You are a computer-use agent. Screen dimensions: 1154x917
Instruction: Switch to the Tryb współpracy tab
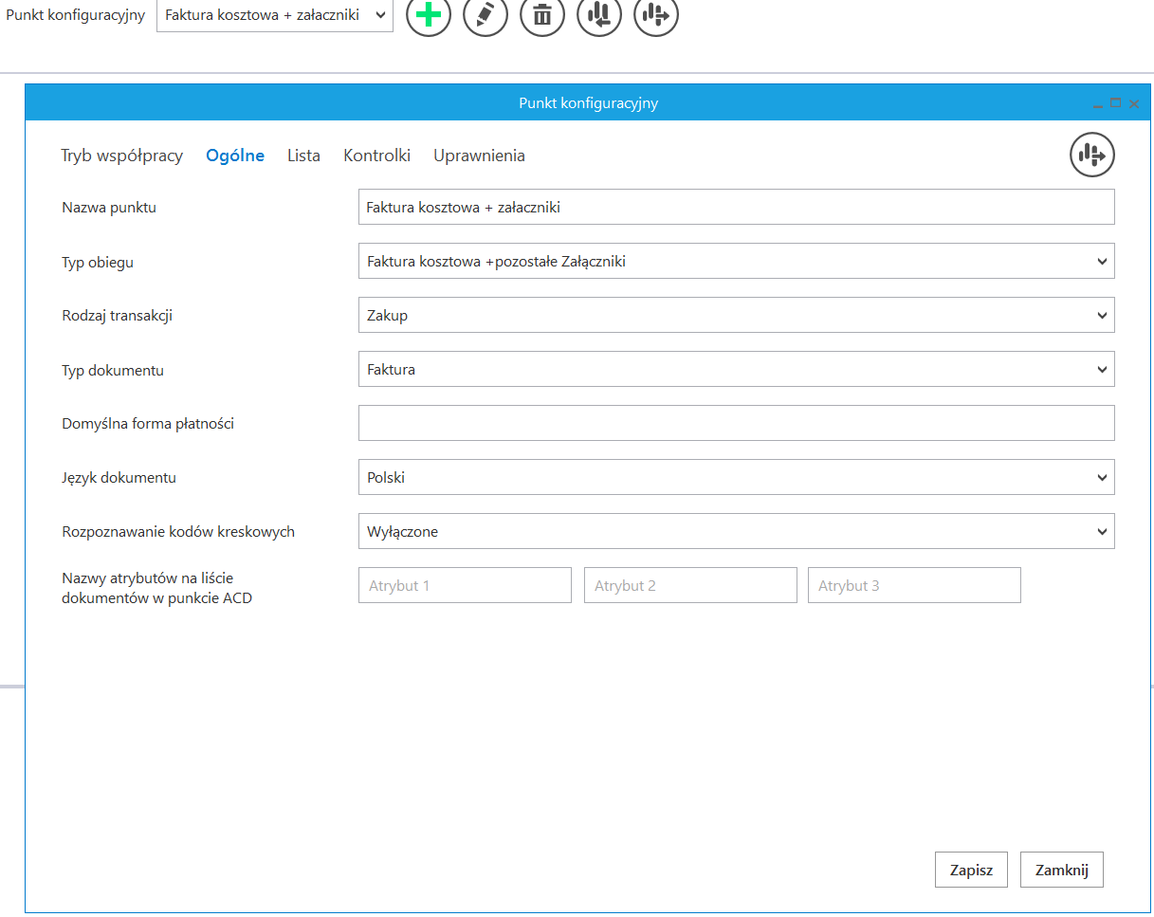point(122,156)
